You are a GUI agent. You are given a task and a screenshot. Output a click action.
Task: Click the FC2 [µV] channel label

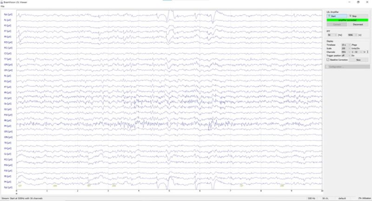tap(8, 160)
